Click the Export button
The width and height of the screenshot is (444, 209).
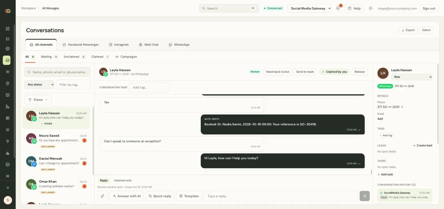click(408, 30)
